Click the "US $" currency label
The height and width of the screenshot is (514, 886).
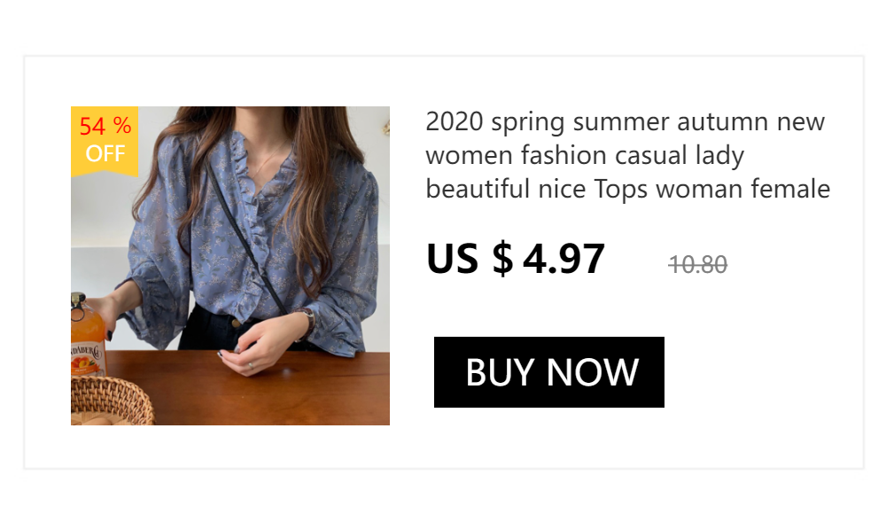pos(470,259)
